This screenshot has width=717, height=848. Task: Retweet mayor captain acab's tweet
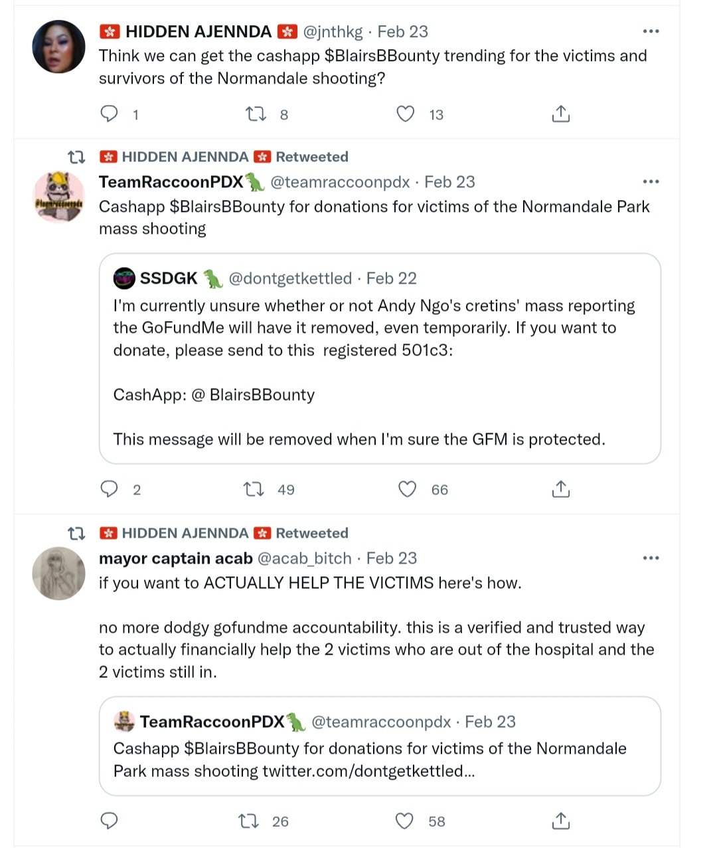point(249,821)
